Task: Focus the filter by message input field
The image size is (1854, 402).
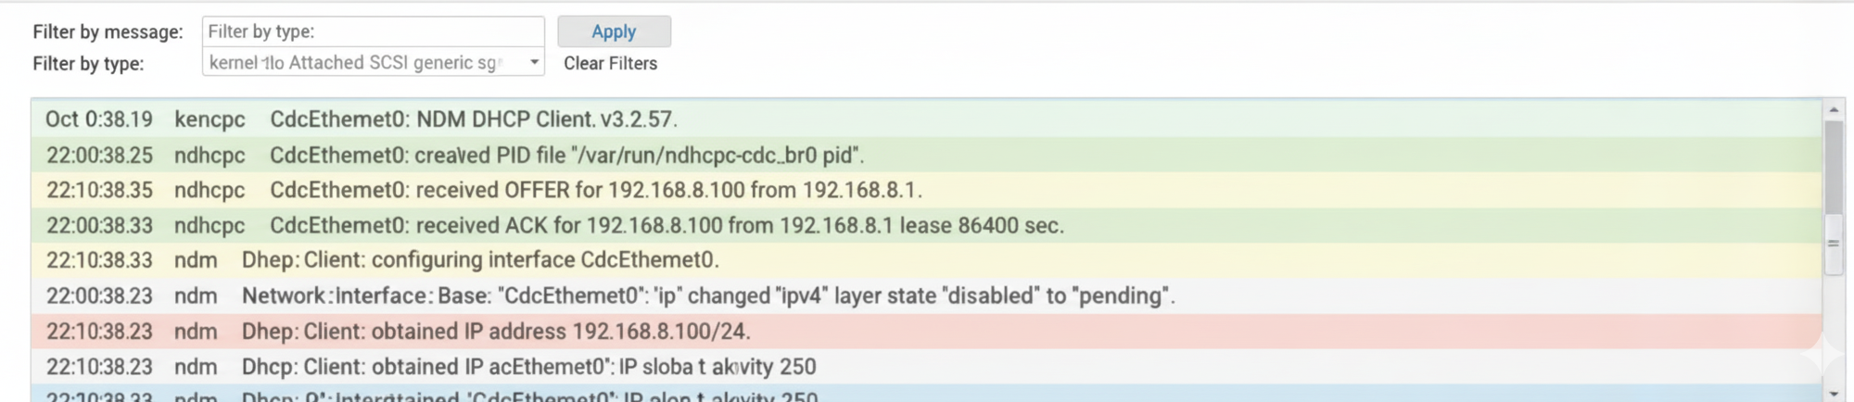Action: (373, 31)
